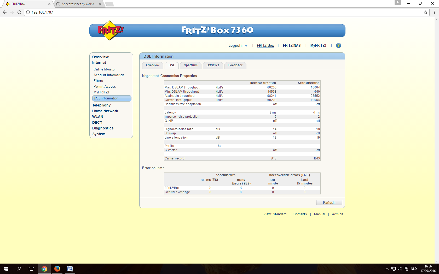Open the Statistics tab

tap(213, 65)
